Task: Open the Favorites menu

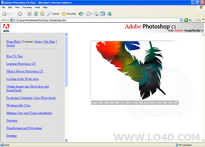Action: [x=27, y=7]
